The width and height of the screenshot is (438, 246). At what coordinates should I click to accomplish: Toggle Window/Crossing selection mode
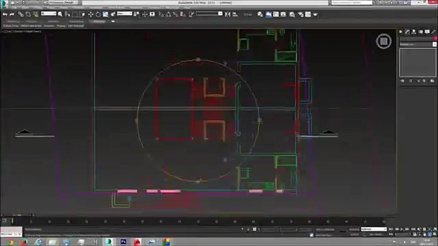[82, 14]
